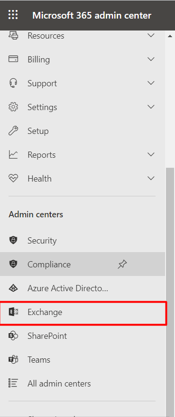The height and width of the screenshot is (417, 175).
Task: Show All admin centers
Action: [x=83, y=383]
